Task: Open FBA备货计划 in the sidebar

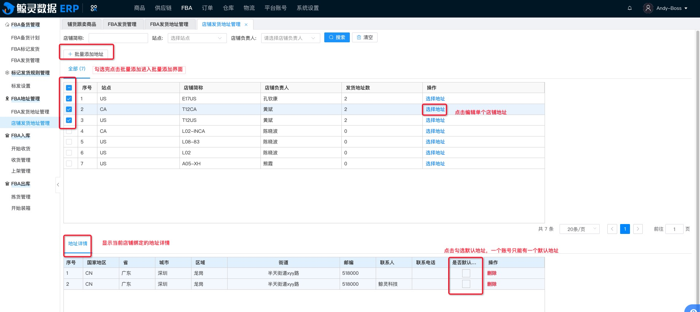Action: click(25, 38)
